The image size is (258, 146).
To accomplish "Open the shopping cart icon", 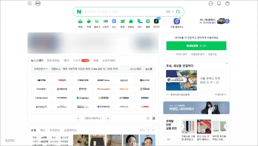I will [227, 4].
